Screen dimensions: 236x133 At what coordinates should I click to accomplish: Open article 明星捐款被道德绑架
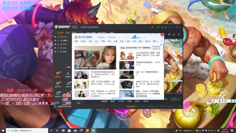click(148, 63)
